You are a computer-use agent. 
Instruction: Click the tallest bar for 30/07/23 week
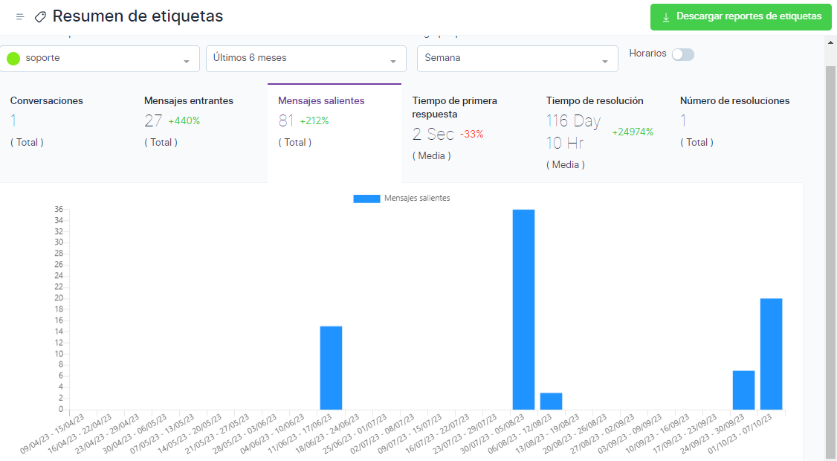(523, 309)
